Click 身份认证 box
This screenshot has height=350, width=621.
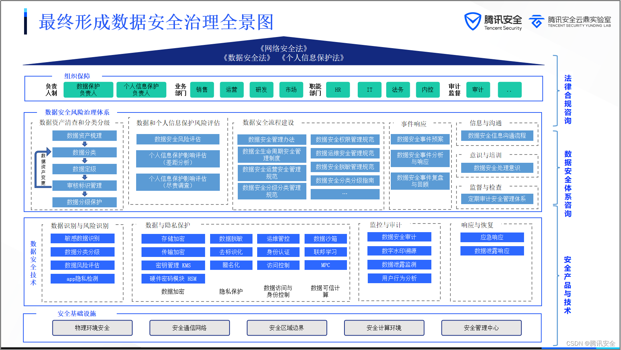[x=278, y=252]
